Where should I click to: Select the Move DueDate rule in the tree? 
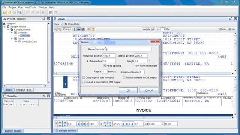pyautogui.click(x=29, y=42)
